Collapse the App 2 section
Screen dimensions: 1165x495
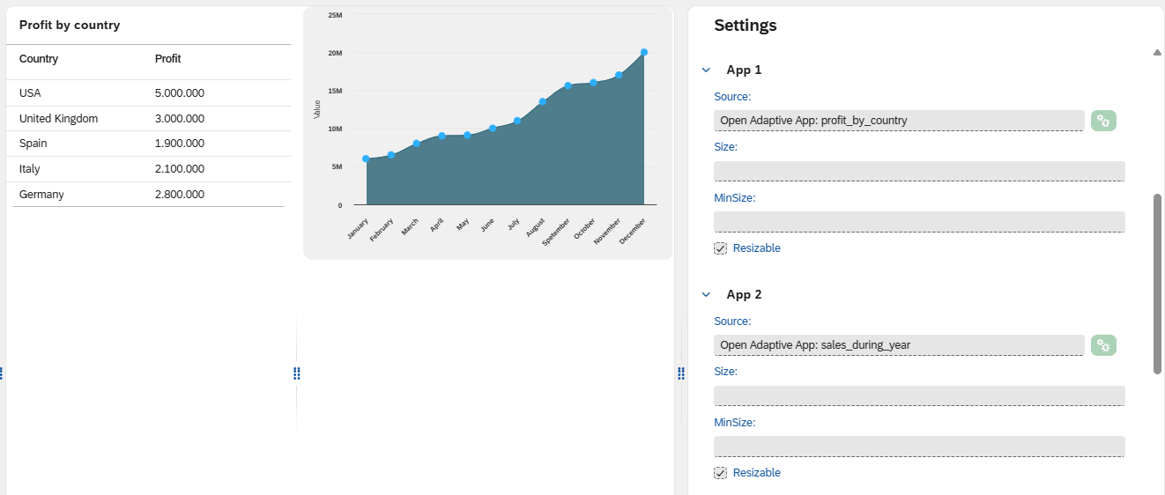tap(706, 294)
